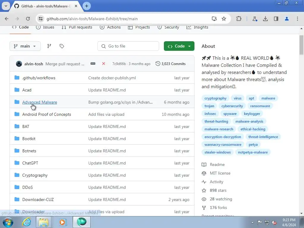Click the DDoS folder icon

[17, 187]
